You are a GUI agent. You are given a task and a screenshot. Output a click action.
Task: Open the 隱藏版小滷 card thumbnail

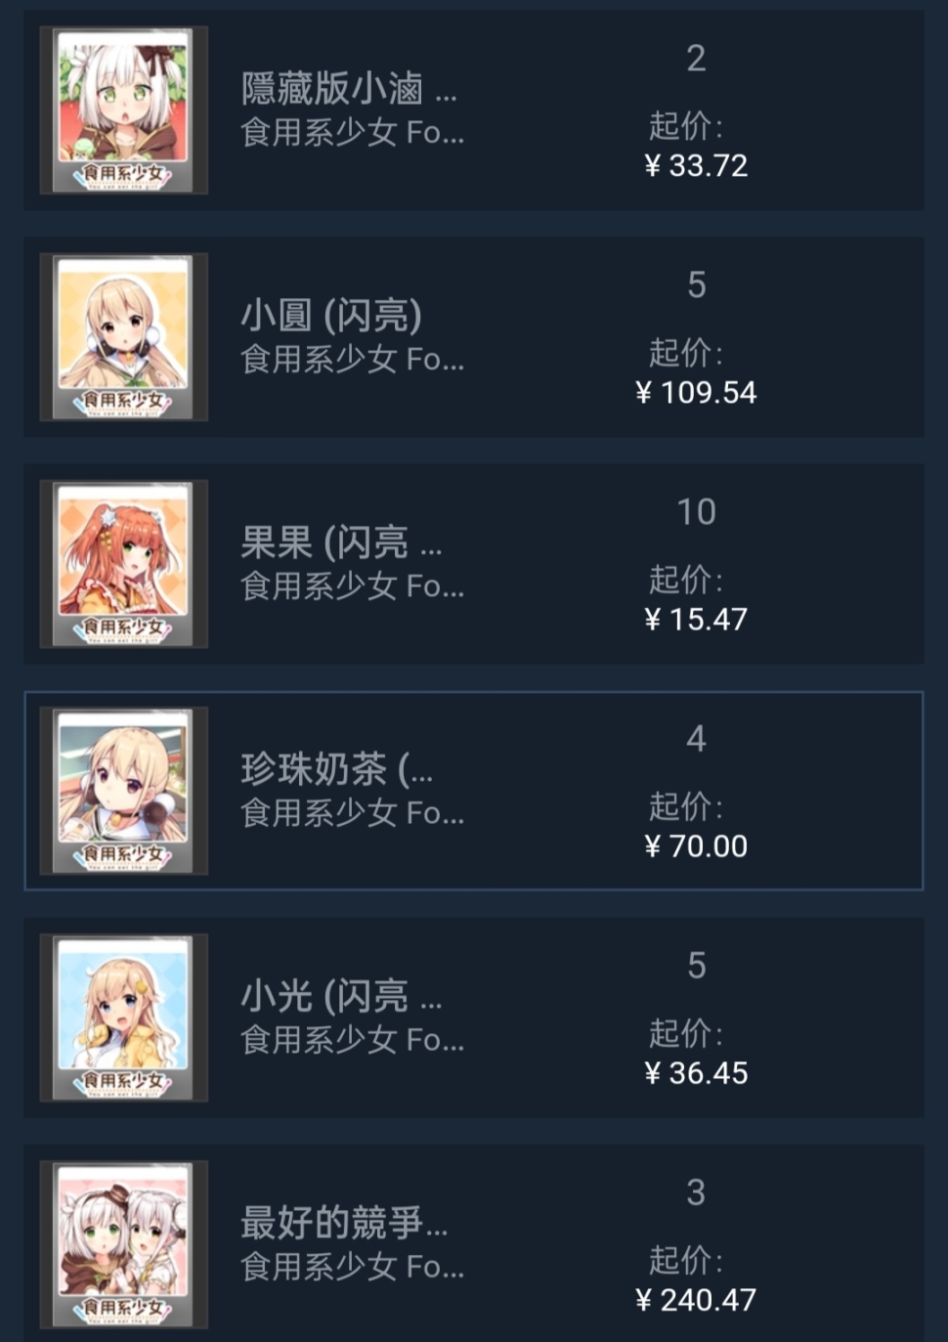coord(123,110)
